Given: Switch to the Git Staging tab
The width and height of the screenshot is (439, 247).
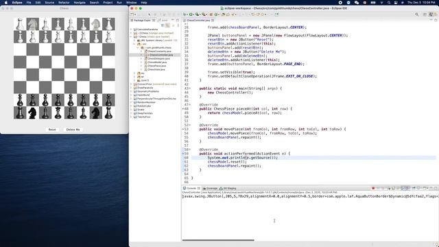Looking at the screenshot, I should 228,188.
